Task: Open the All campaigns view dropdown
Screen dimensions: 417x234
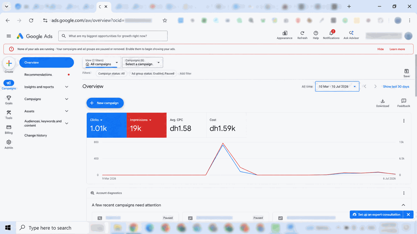Action: (x=102, y=62)
